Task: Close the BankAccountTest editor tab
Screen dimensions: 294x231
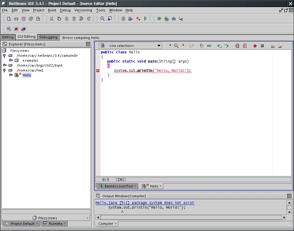Action: point(136,186)
